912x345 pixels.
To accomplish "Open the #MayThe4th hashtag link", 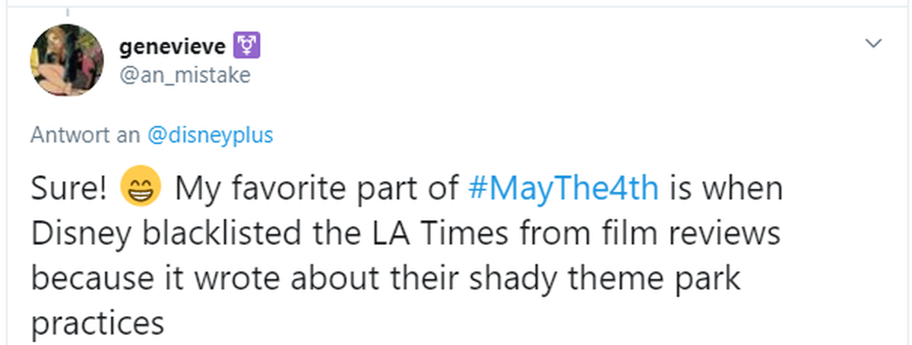I will point(563,188).
